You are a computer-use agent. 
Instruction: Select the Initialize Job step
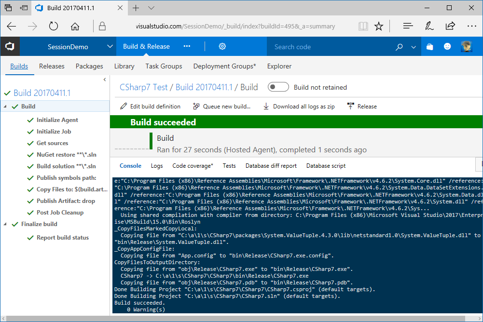tap(54, 132)
